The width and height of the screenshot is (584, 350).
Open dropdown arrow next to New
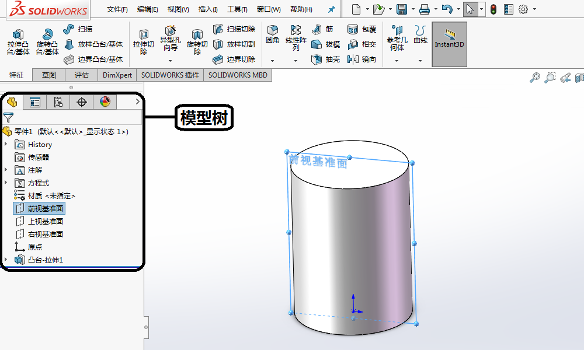(367, 9)
